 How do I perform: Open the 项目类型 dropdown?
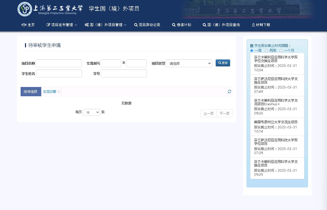189,63
